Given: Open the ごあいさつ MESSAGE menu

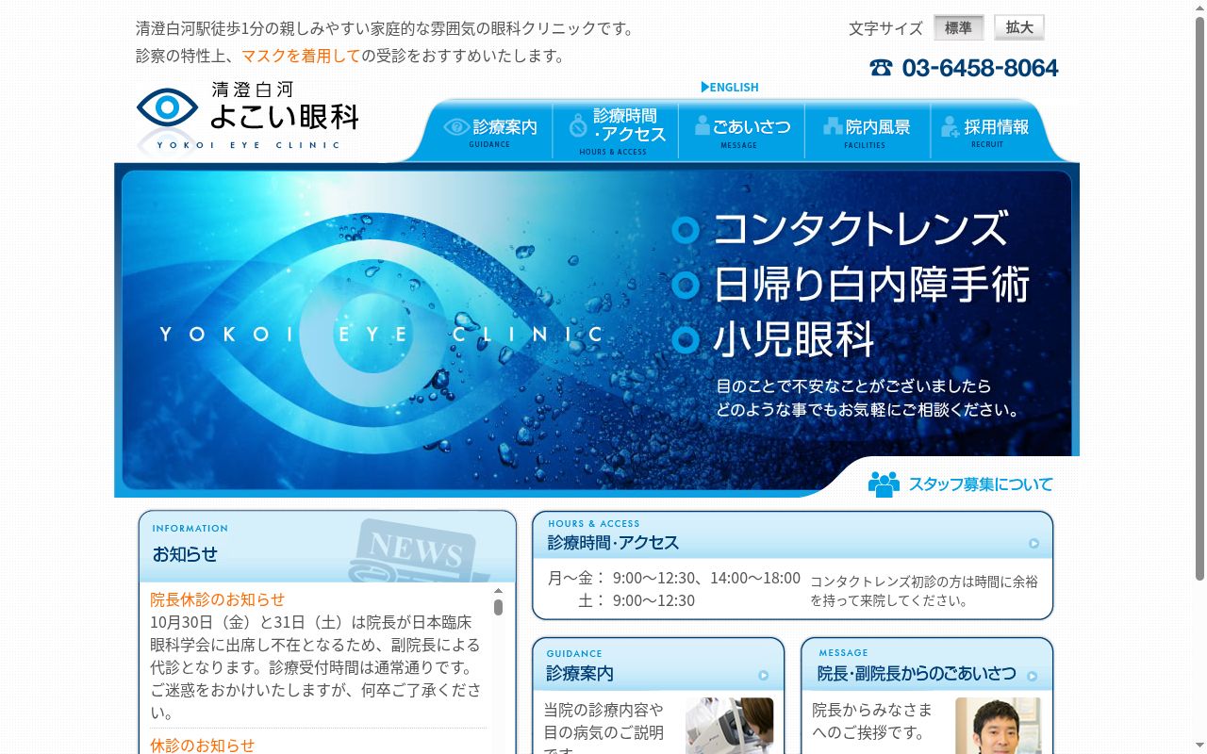Looking at the screenshot, I should click(x=741, y=131).
